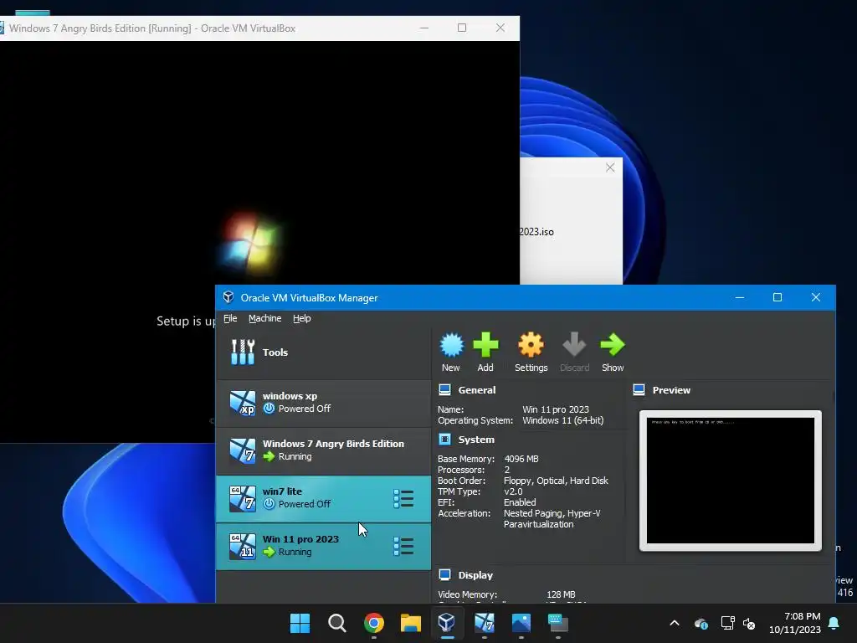Screen dimensions: 857x643
Task: Select the Win 11 pro 2023 machine
Action: tap(324, 546)
